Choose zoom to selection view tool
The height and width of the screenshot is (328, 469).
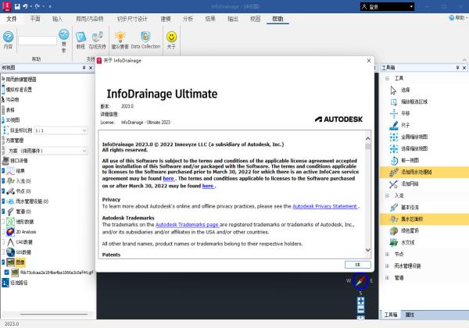point(394,148)
